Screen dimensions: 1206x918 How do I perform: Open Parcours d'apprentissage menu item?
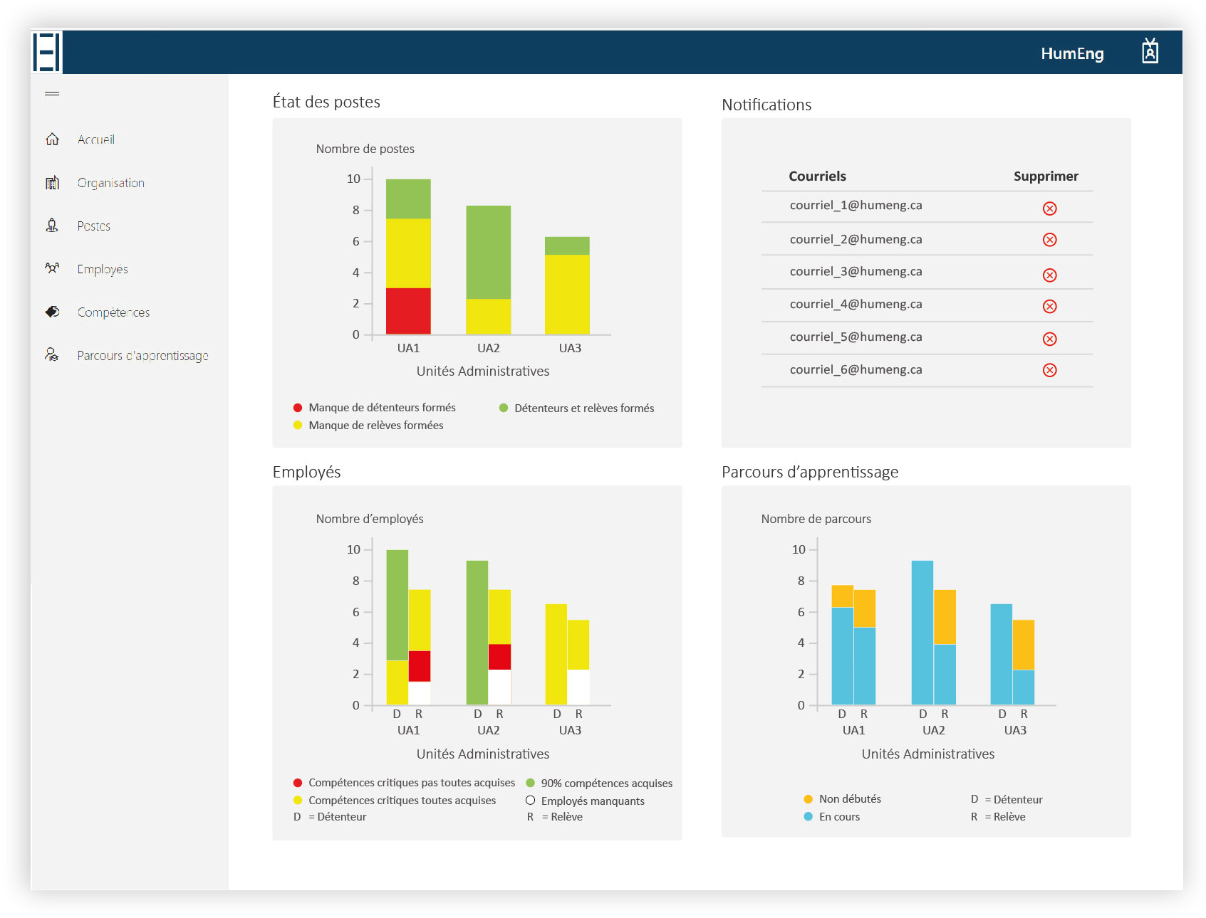[x=142, y=356]
